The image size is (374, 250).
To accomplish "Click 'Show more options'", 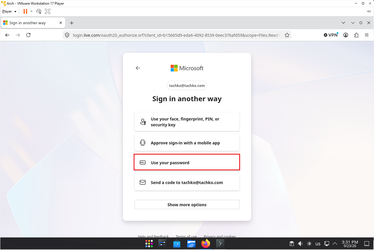I will point(187,204).
